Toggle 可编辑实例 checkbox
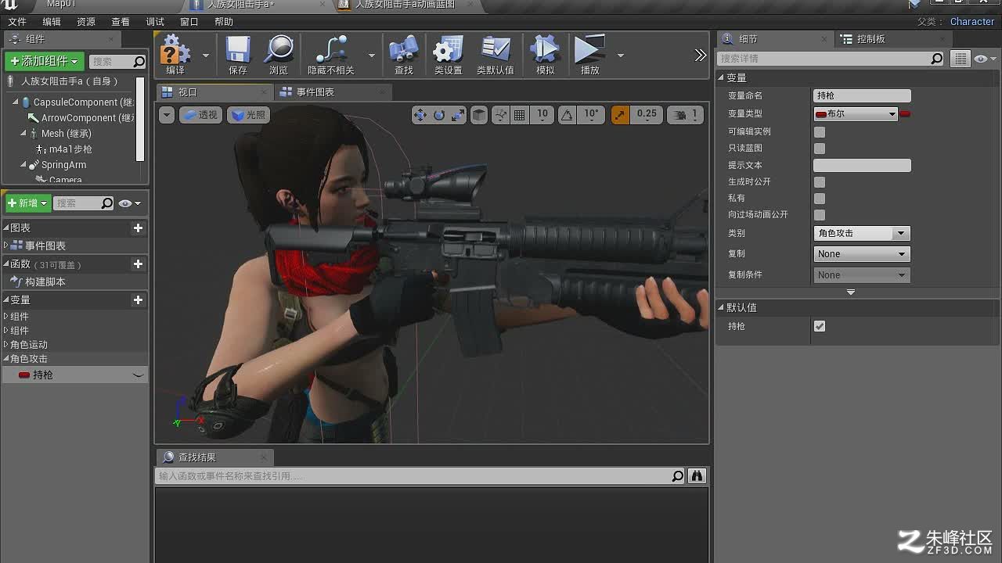 (820, 132)
